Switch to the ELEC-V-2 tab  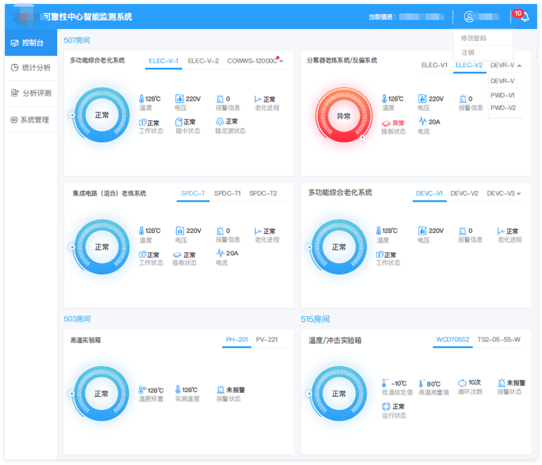click(203, 61)
